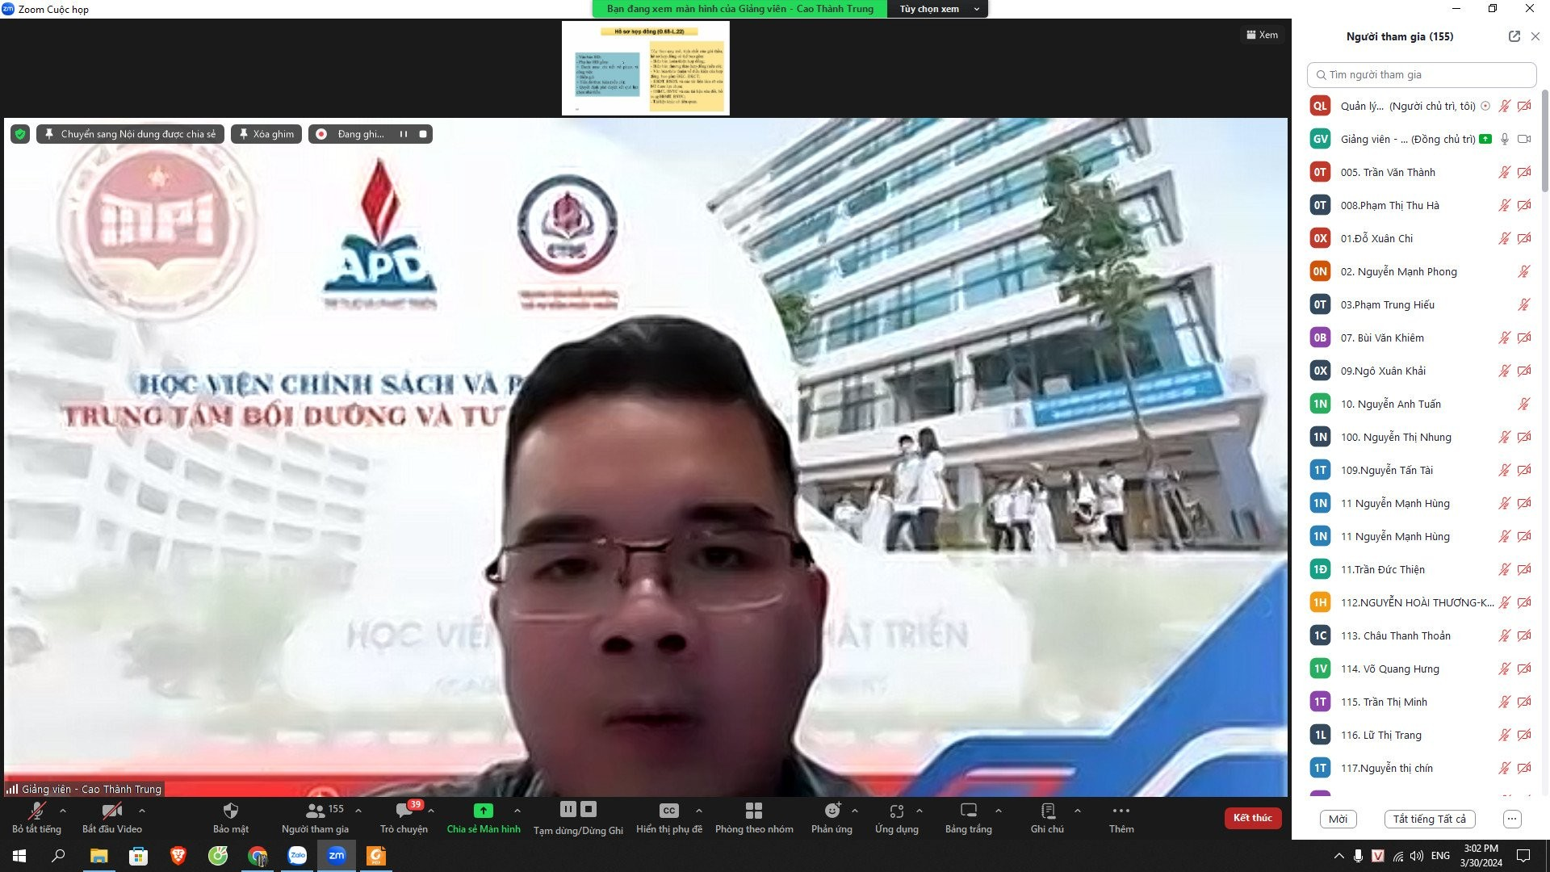Open Reactions (Phản ứng) smiley icon

click(832, 811)
